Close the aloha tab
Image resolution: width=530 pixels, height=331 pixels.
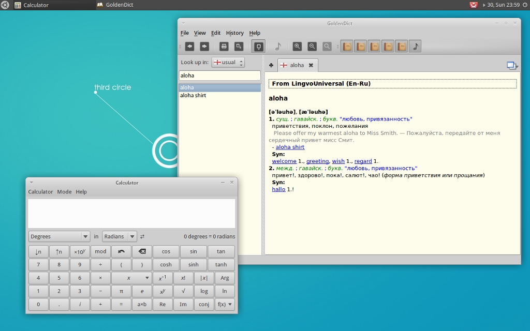coord(311,65)
